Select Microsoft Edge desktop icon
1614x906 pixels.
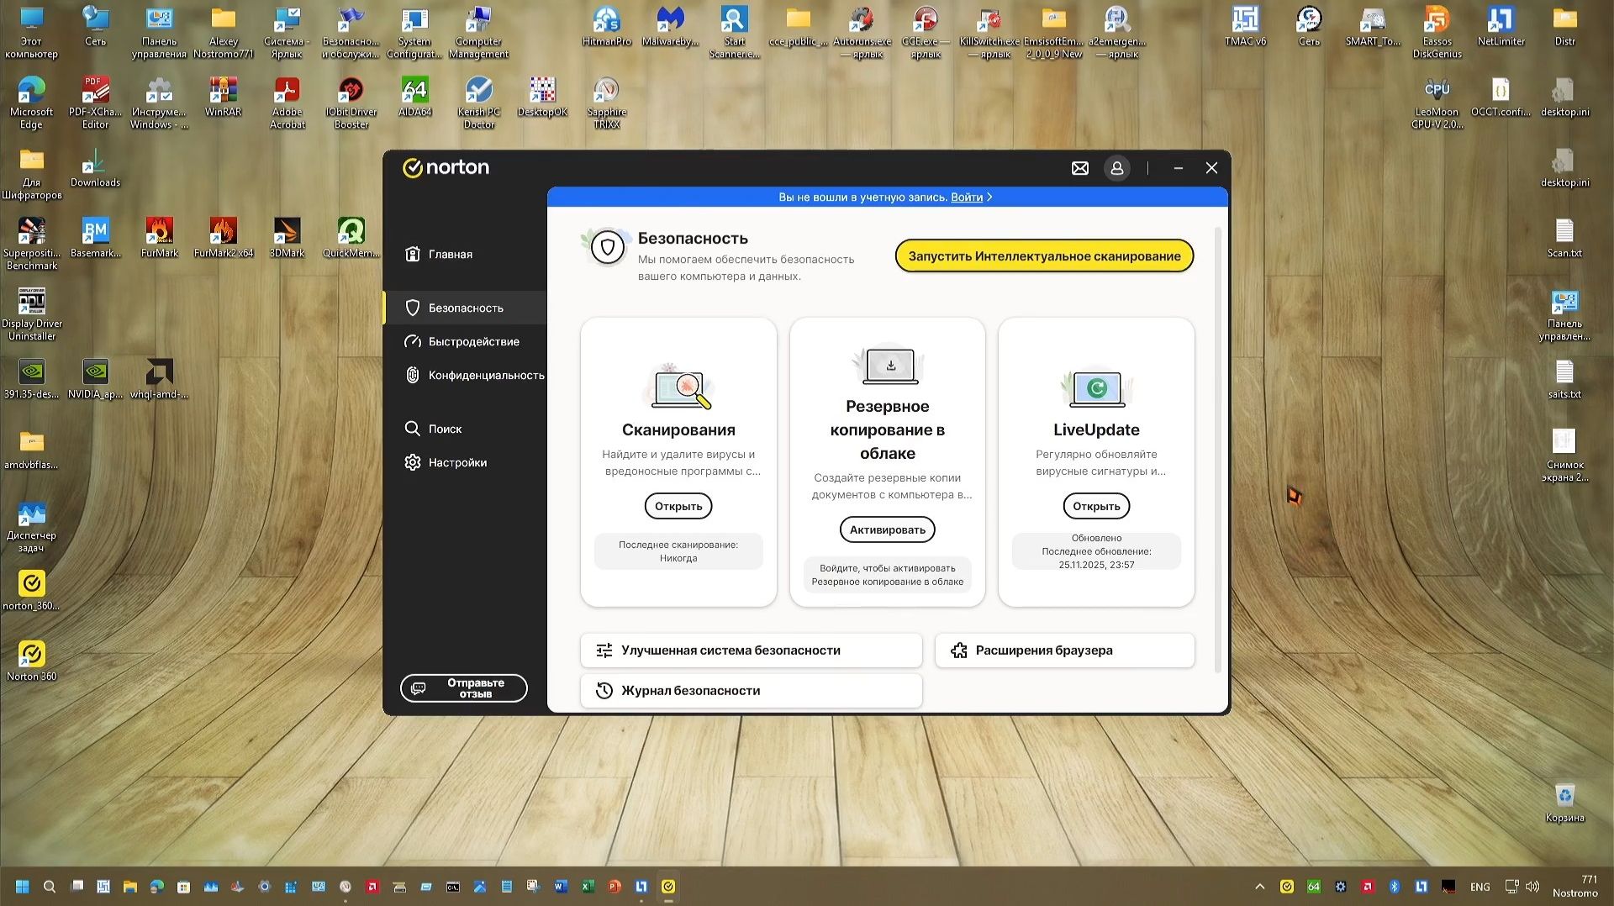coord(31,103)
